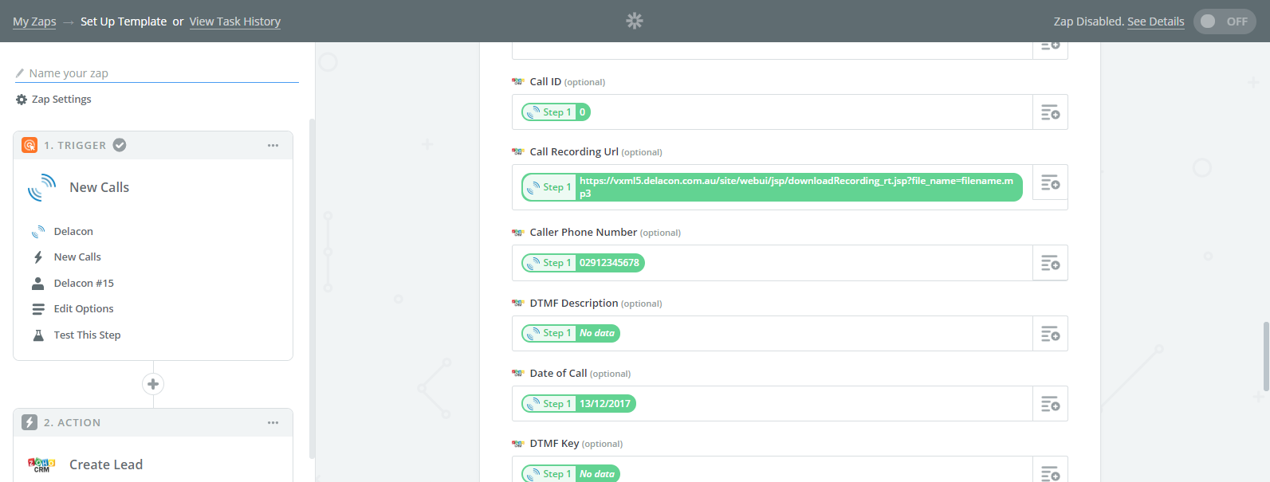
Task: Click the DTMF Description input field
Action: click(773, 334)
